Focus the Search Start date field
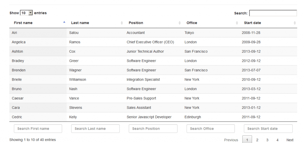Viewport: 304px width, 143px height. [x=268, y=129]
